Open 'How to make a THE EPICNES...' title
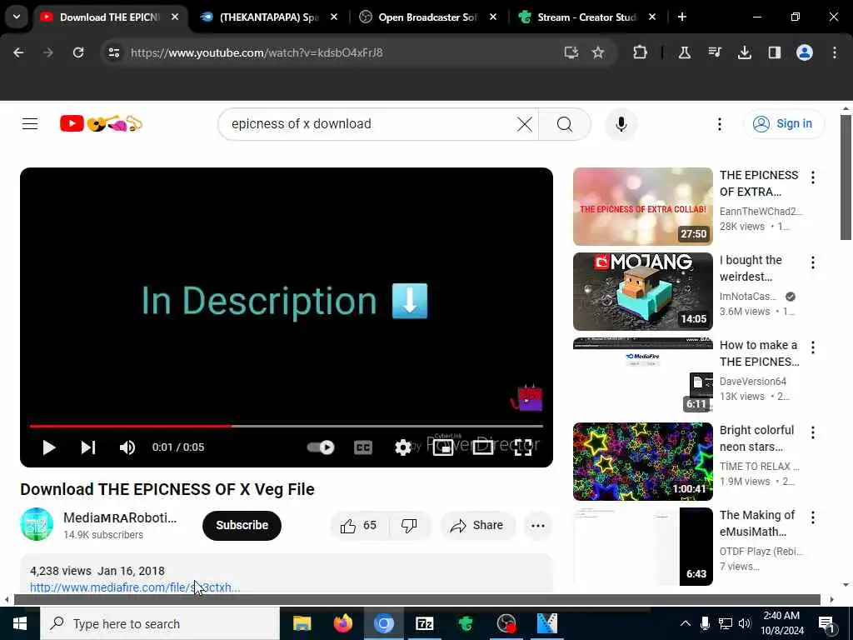This screenshot has width=853, height=640. pos(760,353)
